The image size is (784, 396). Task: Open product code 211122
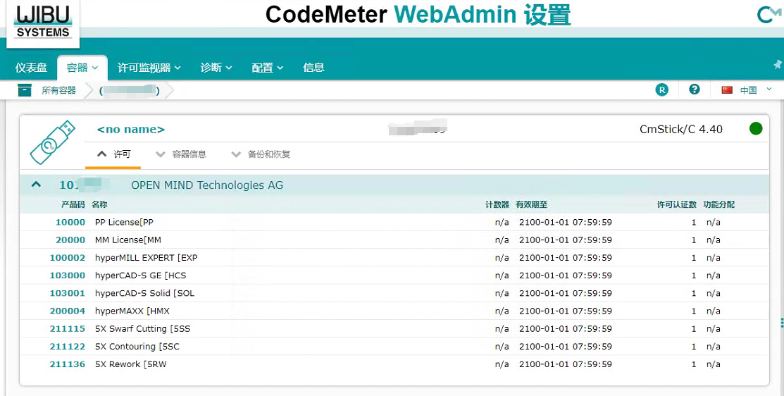68,347
